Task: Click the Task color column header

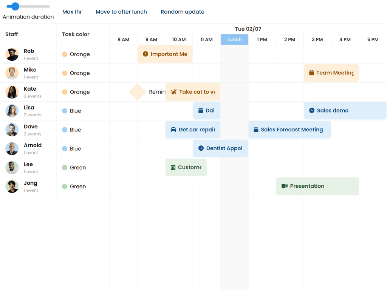Action: click(76, 34)
